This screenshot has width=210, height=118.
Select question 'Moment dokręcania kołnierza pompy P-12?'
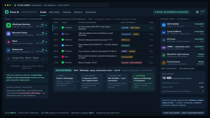[95, 40]
